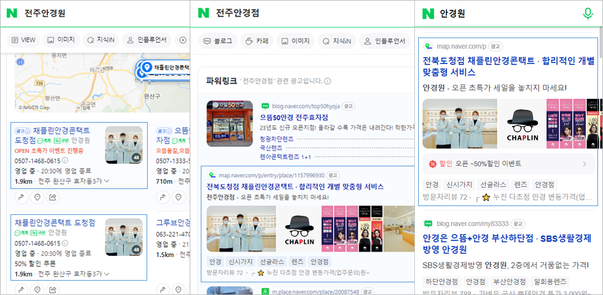603x295 pixels.
Task: Open the 오픈 ~50%할인 이벤트 banner arrow
Action: pos(585,164)
